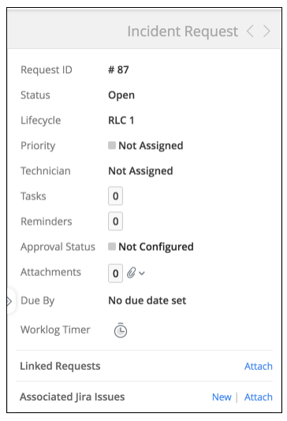Image resolution: width=287 pixels, height=421 pixels.
Task: Click the paperclip attachment icon
Action: tap(131, 273)
